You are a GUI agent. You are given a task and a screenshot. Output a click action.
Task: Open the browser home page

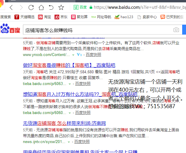tap(41, 7)
